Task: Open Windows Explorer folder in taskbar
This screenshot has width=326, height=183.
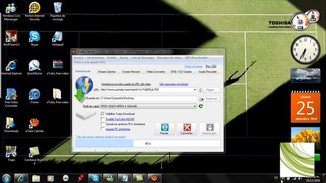Action: [x=36, y=178]
